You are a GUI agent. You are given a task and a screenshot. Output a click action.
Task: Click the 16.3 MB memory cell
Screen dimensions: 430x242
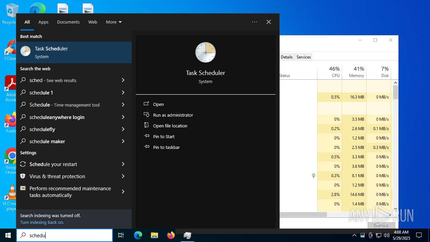354,97
